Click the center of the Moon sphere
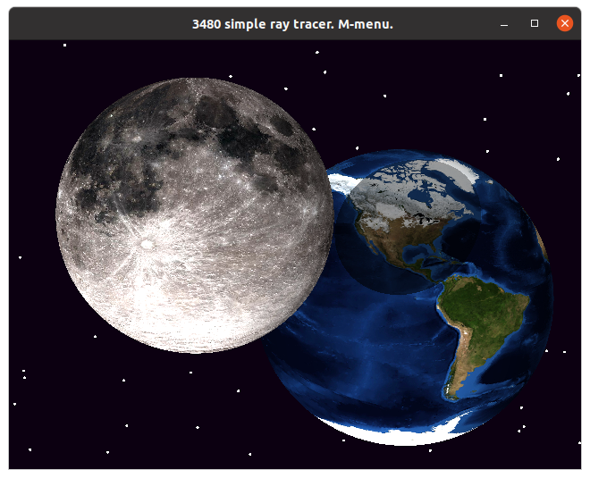The height and width of the screenshot is (478, 590). (x=195, y=215)
